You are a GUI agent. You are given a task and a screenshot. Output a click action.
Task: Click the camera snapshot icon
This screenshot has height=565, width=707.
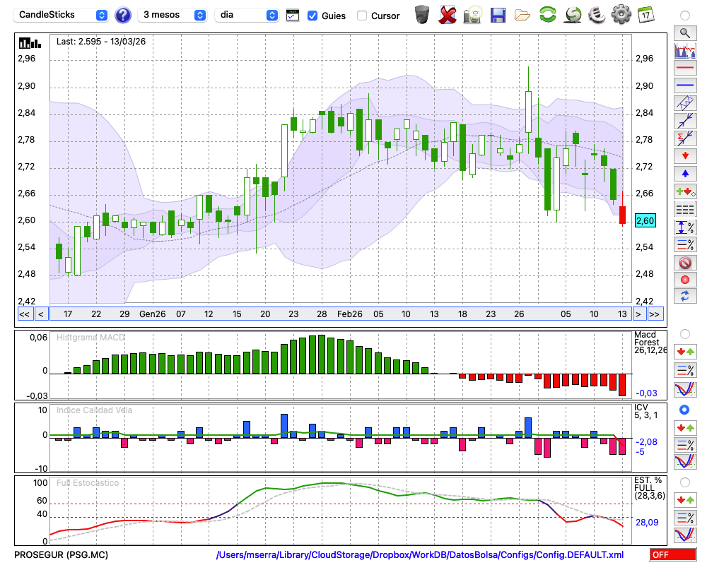[472, 15]
